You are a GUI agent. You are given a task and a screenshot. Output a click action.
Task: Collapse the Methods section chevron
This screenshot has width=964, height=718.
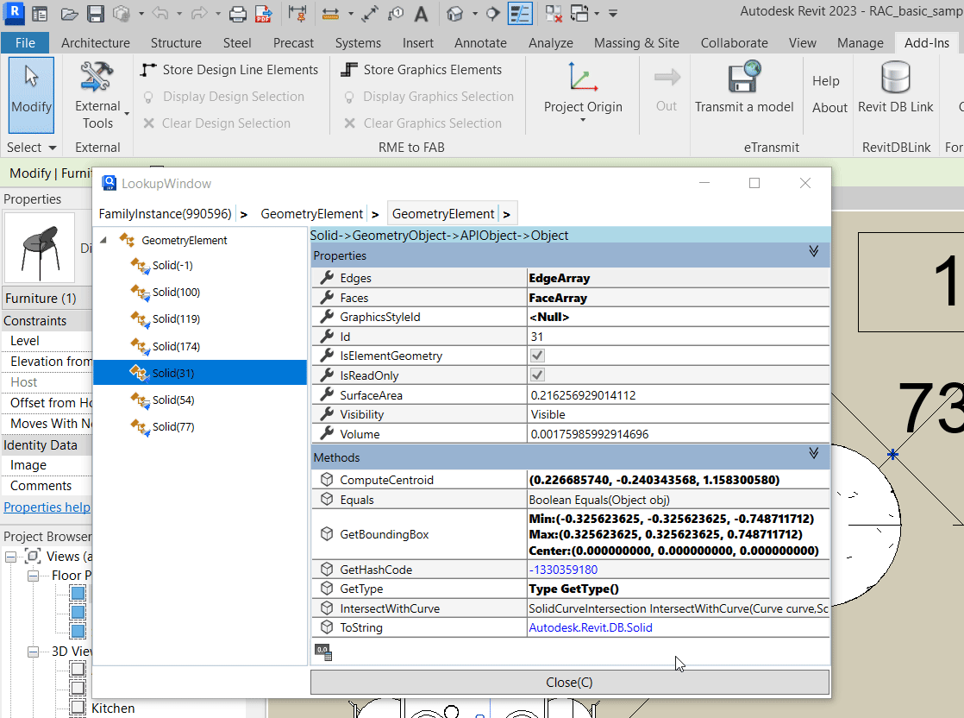point(813,453)
